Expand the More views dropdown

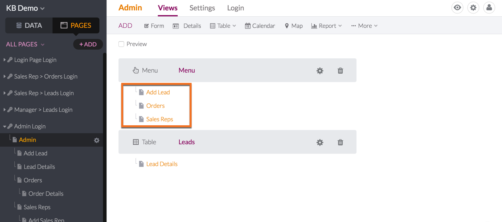[364, 26]
